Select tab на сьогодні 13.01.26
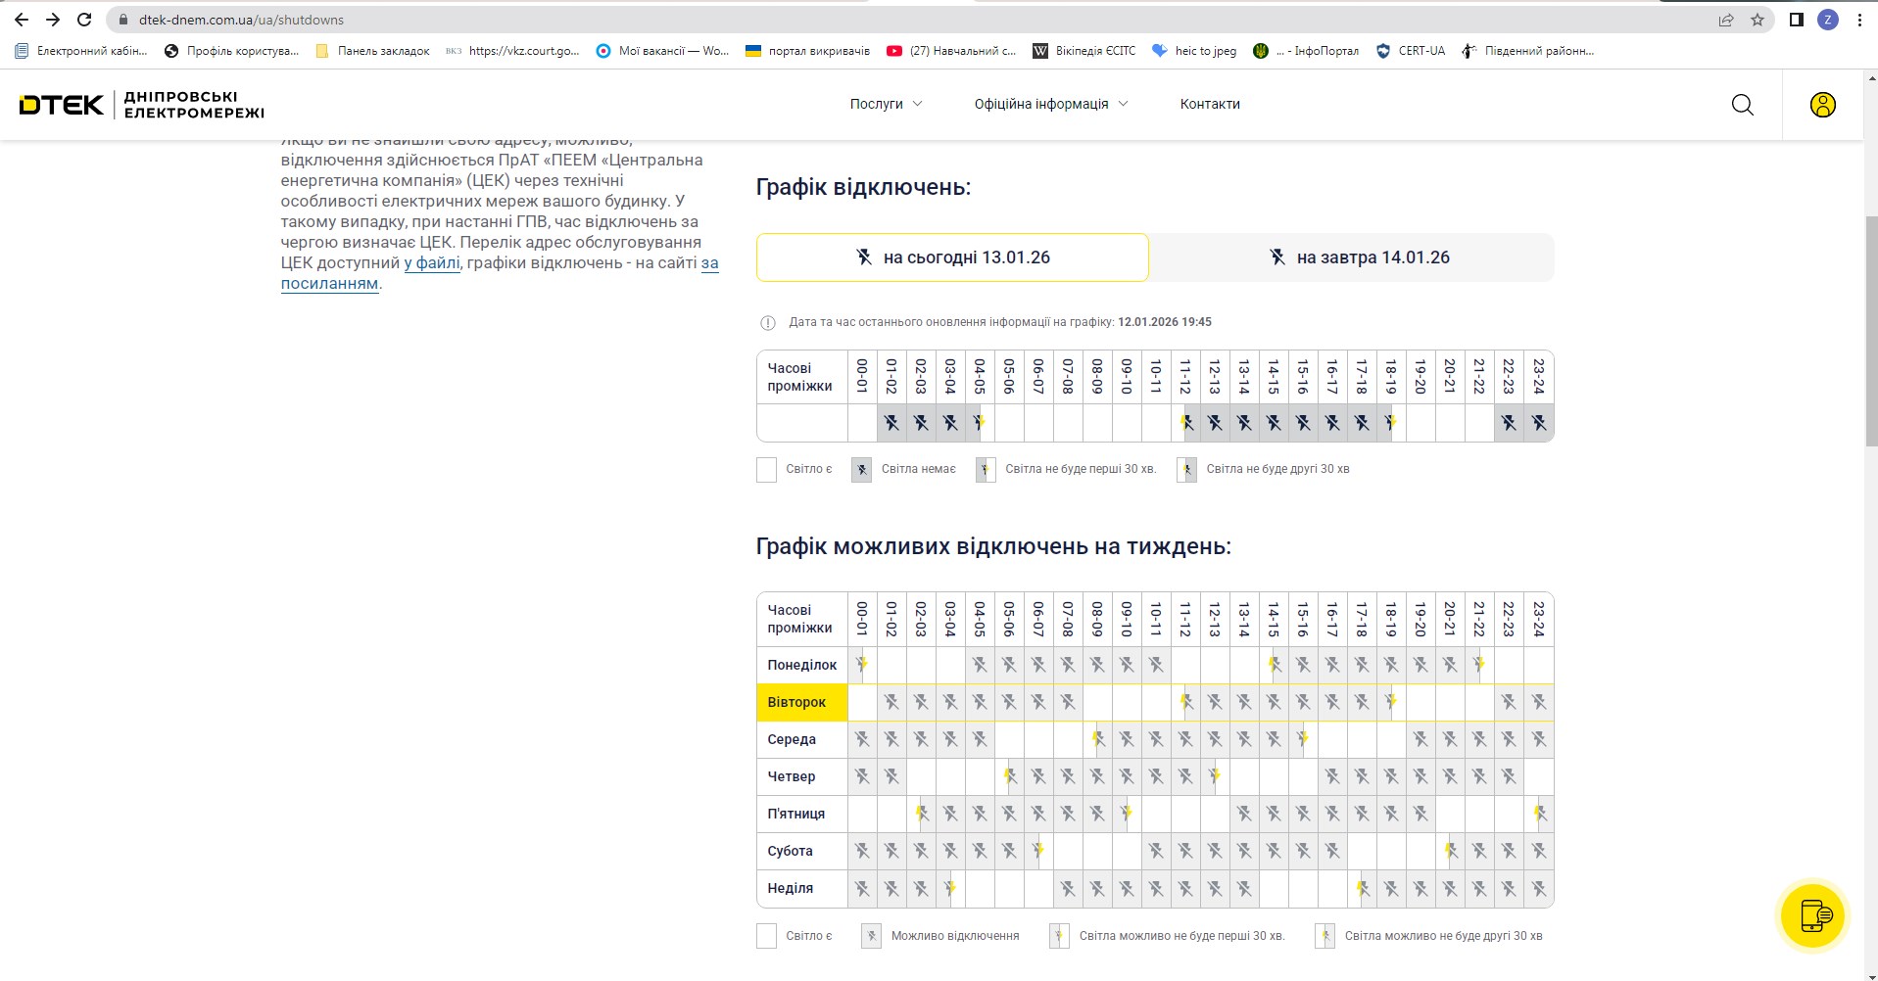Viewport: 1878px width, 981px height. click(952, 257)
